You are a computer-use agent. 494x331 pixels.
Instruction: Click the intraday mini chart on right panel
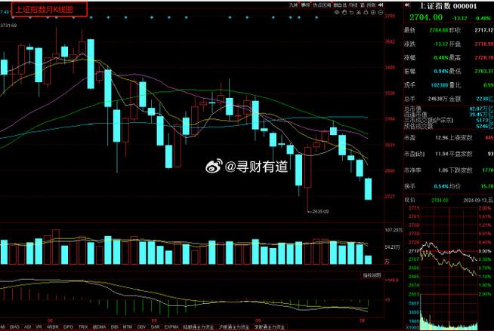point(449,267)
